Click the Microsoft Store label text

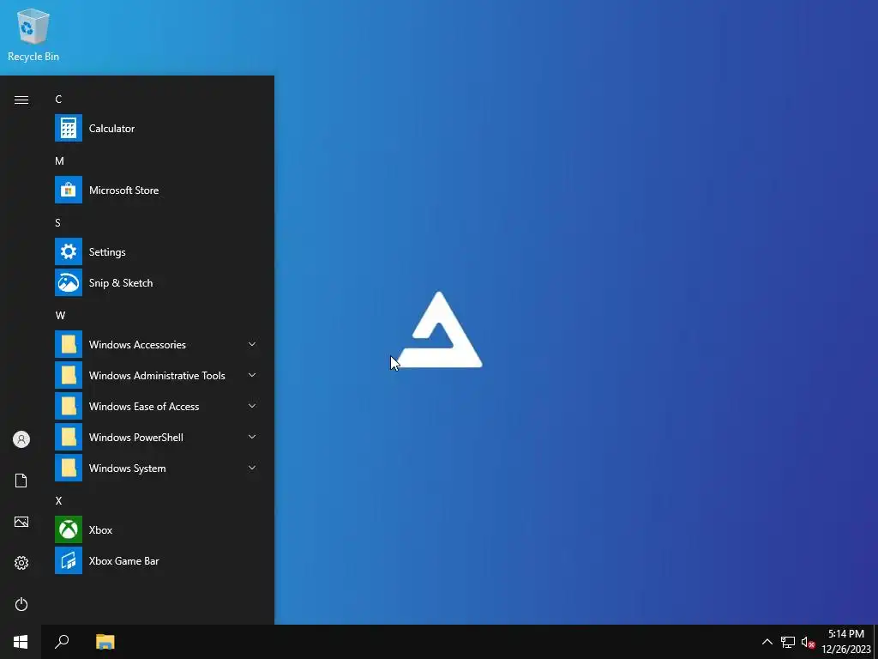[x=123, y=190]
